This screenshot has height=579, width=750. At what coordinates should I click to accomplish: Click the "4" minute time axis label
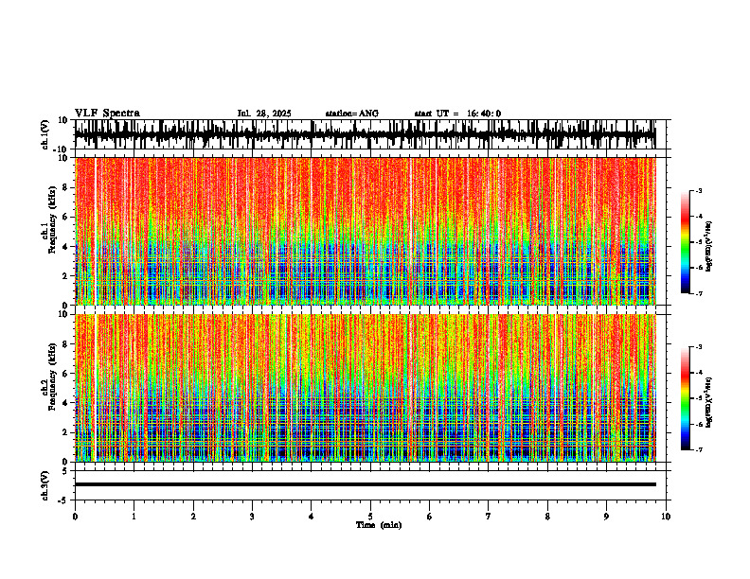tap(312, 517)
